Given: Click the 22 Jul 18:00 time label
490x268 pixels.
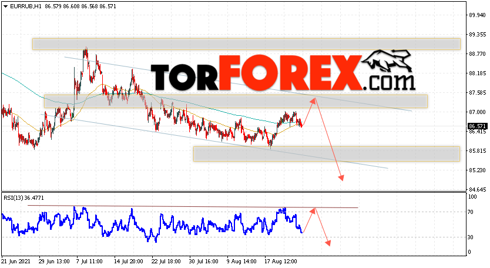Looking at the screenshot, I should pos(166,261).
